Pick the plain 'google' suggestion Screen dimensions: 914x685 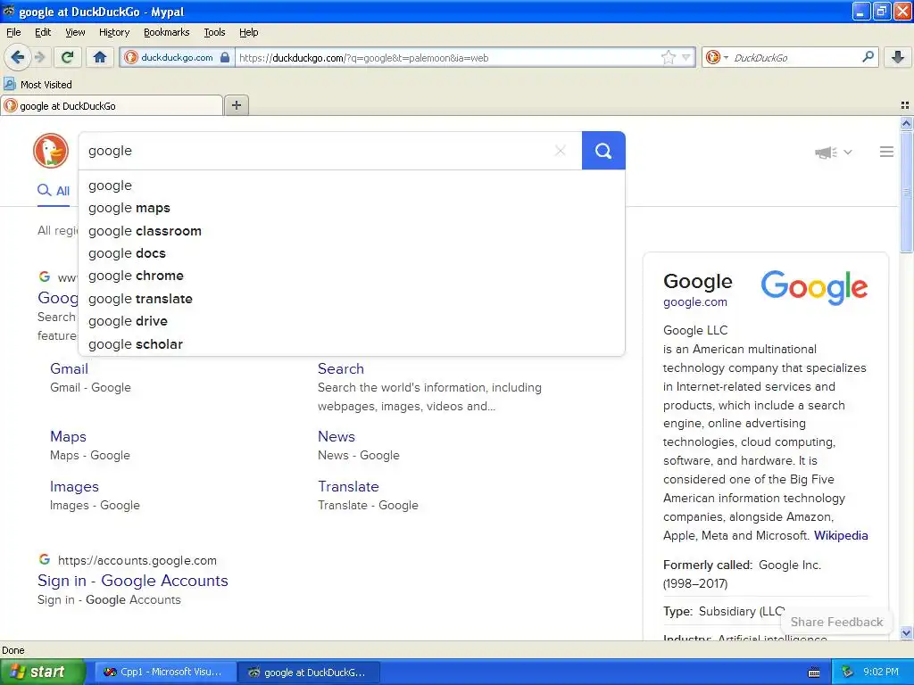point(352,186)
